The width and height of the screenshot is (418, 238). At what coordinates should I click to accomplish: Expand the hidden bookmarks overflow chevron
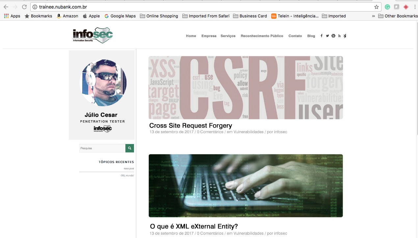[x=374, y=16]
